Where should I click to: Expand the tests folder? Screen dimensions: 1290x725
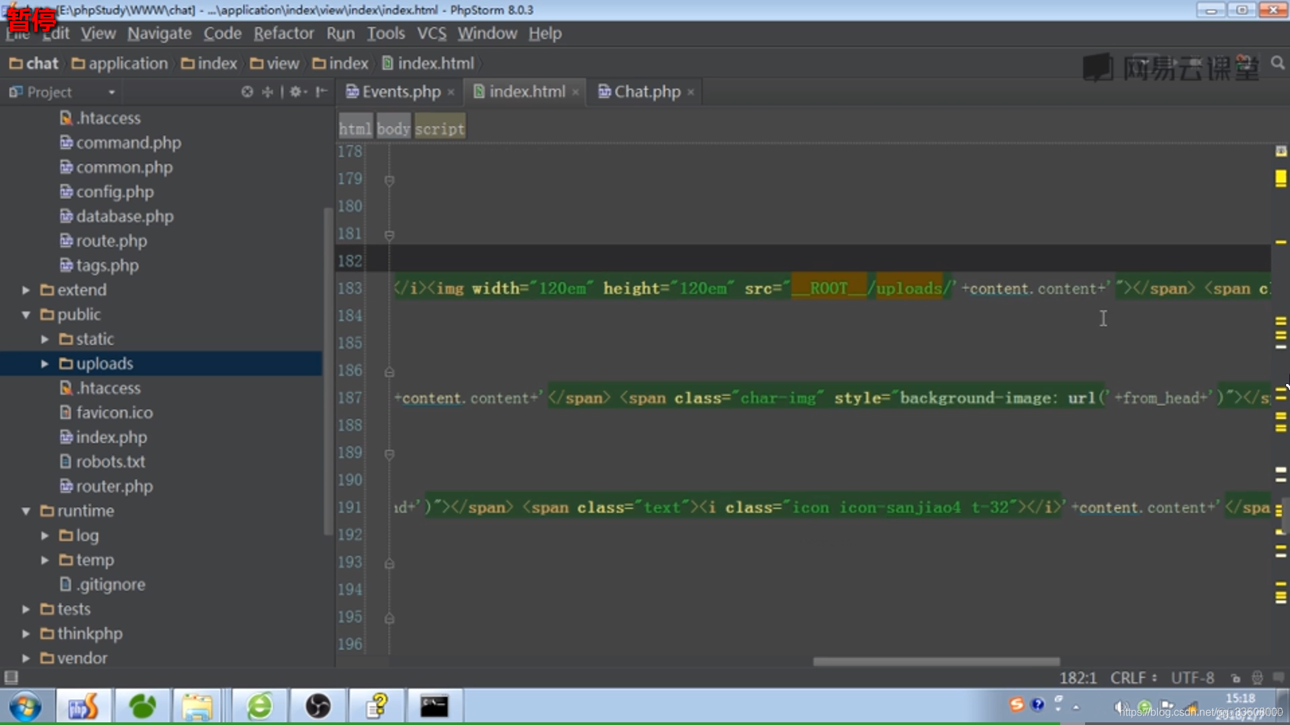pyautogui.click(x=26, y=610)
